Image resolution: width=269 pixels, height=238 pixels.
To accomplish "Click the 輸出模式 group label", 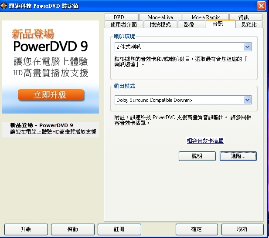I will (x=124, y=86).
